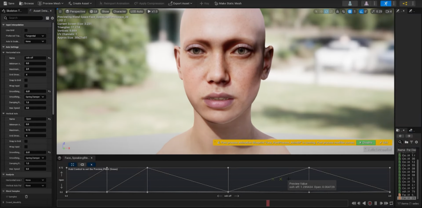Viewport: 422px width, 208px height.
Task: Click Disable on the post process warning
Action: (366, 143)
